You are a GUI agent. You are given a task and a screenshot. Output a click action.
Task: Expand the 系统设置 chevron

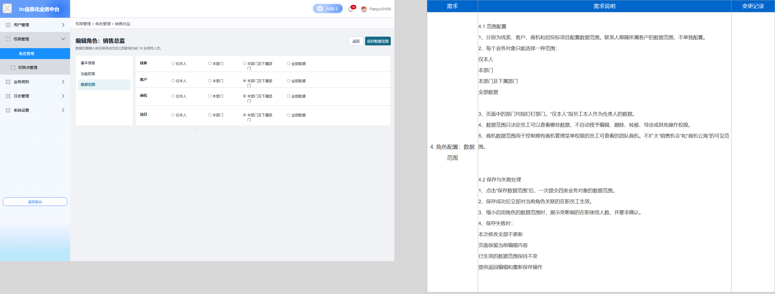(63, 110)
